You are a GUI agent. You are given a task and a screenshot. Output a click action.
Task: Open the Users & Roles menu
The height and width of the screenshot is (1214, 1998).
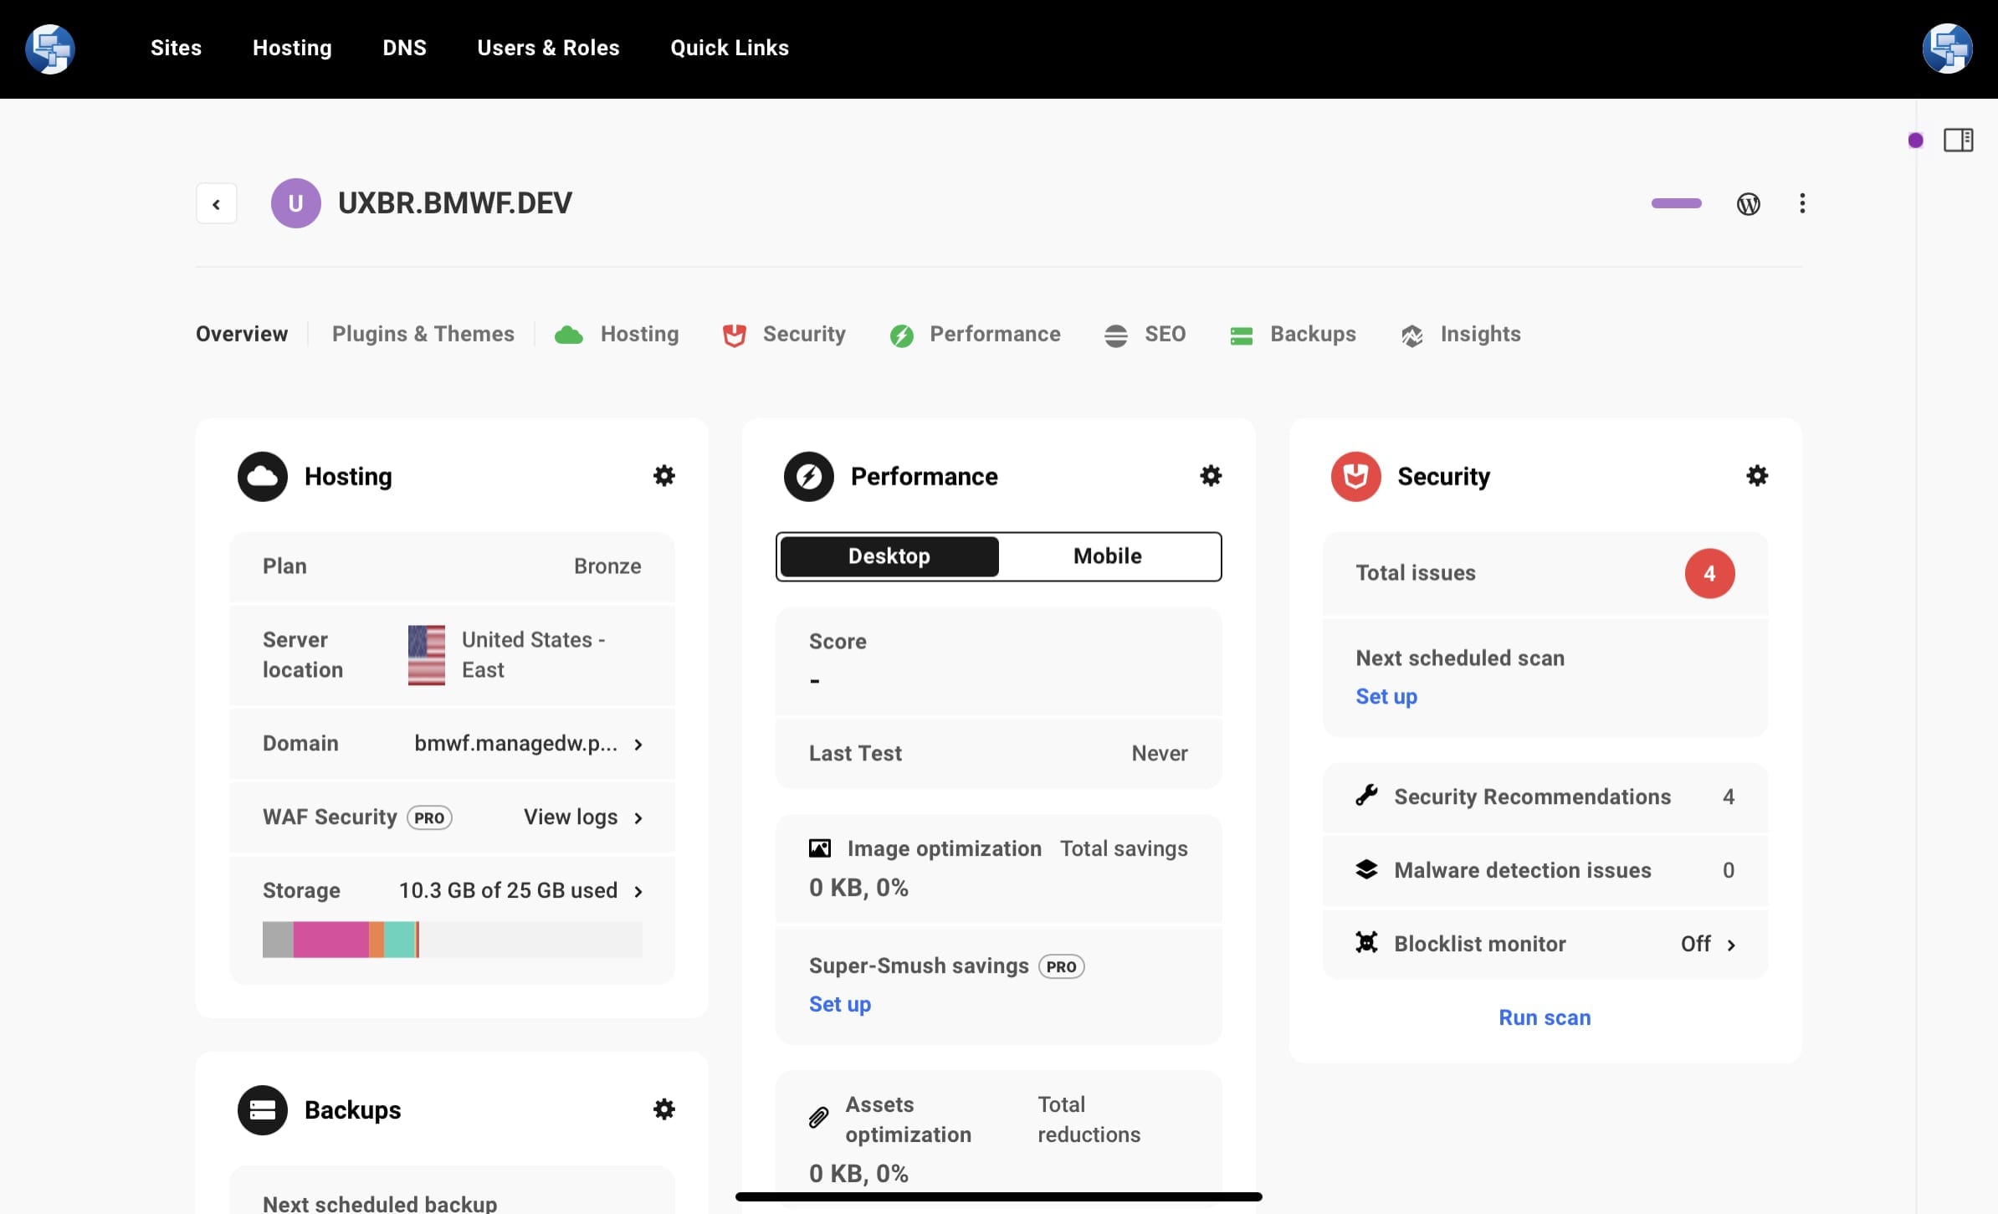point(548,48)
